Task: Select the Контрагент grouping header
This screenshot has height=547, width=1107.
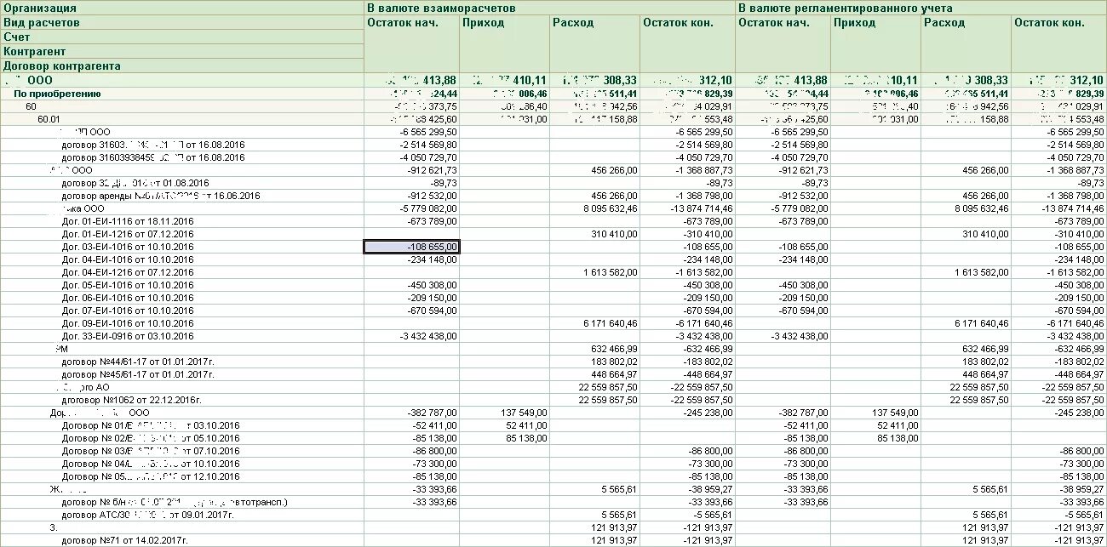Action: (x=181, y=51)
